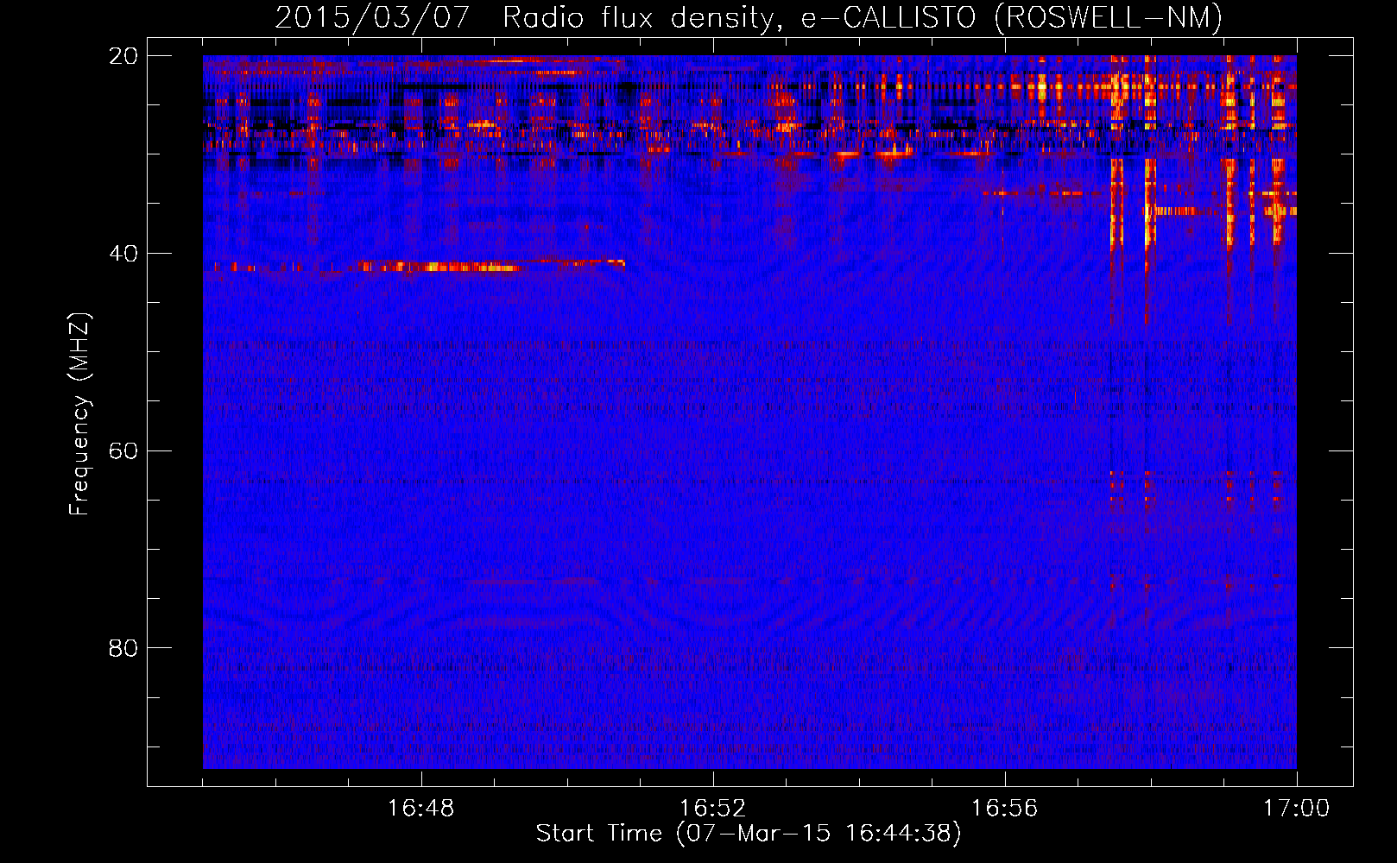Click the 16:56 time tick label
This screenshot has width=1397, height=863.
1005,809
